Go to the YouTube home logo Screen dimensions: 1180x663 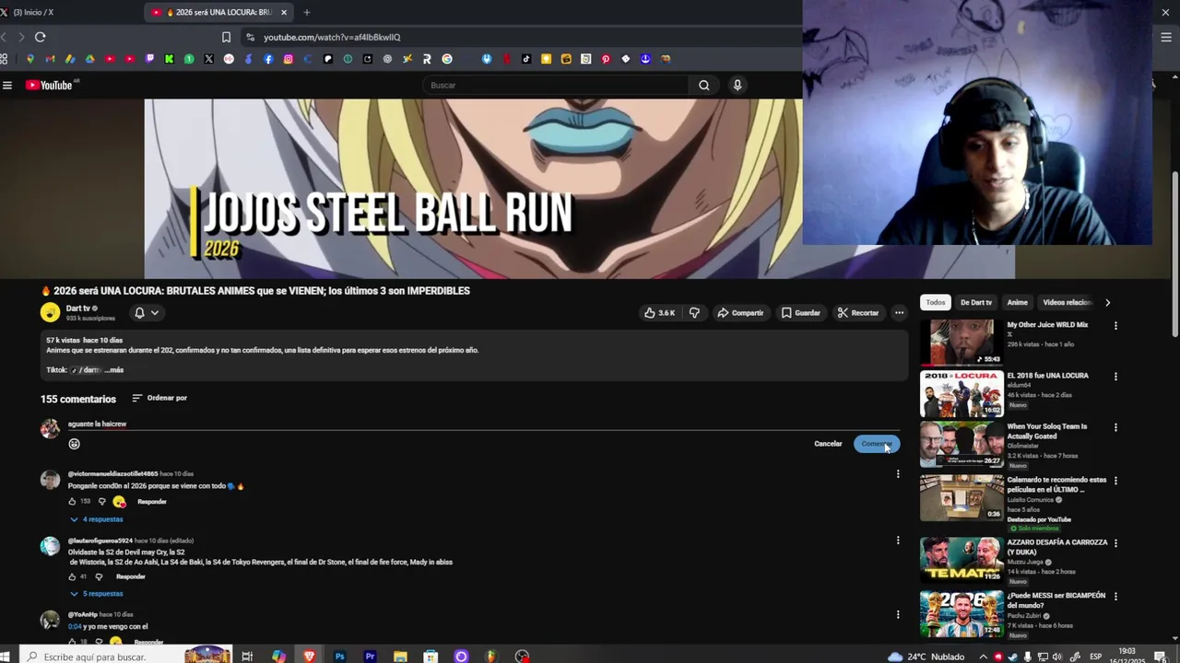click(49, 85)
